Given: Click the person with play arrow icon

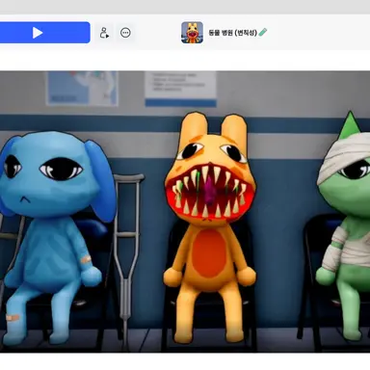Looking at the screenshot, I should [x=104, y=33].
